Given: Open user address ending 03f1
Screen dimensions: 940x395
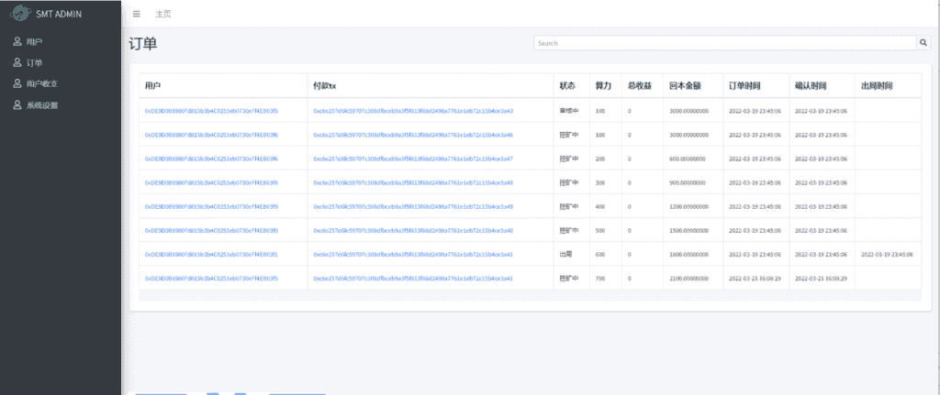Looking at the screenshot, I should (x=211, y=255).
